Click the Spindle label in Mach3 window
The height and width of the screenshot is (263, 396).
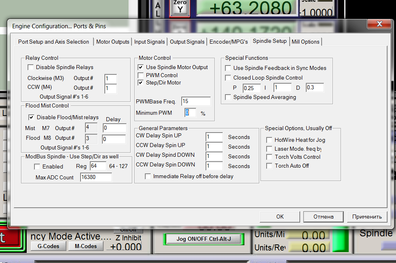click(x=376, y=233)
